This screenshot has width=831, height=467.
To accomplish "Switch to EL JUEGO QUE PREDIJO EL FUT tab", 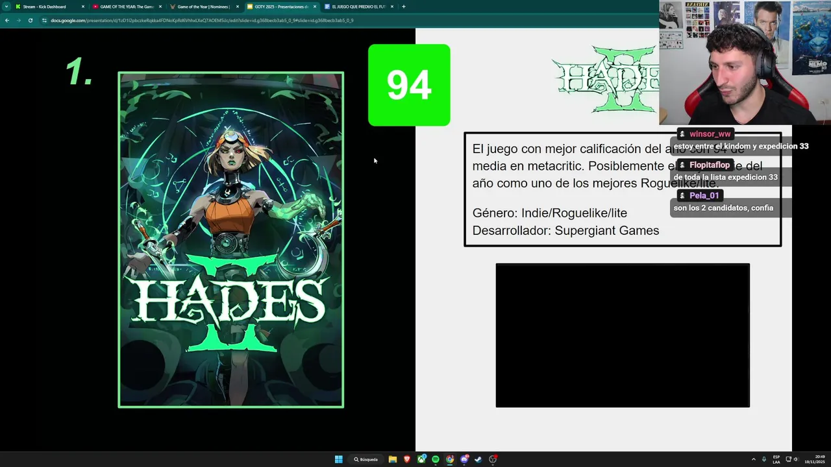I will click(x=358, y=6).
